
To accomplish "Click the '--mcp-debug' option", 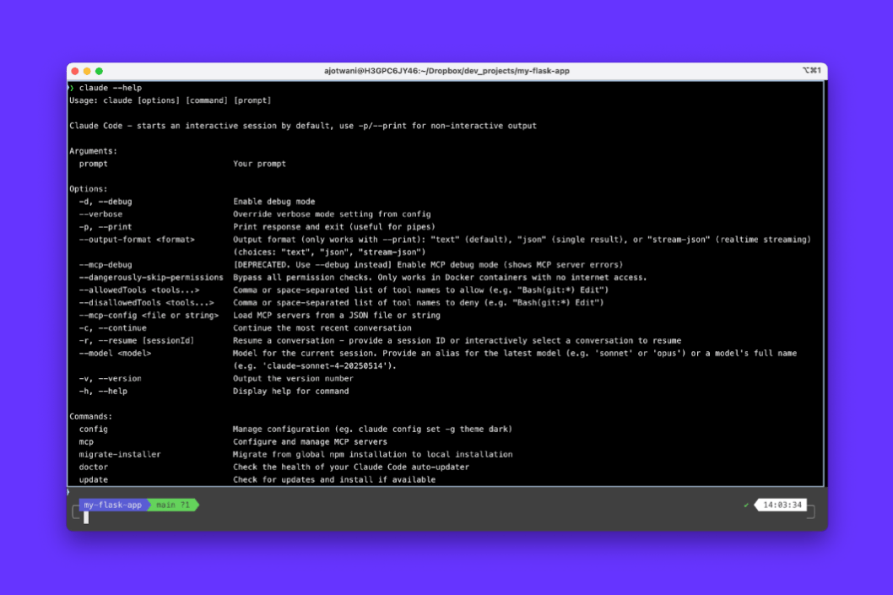I will [x=106, y=265].
